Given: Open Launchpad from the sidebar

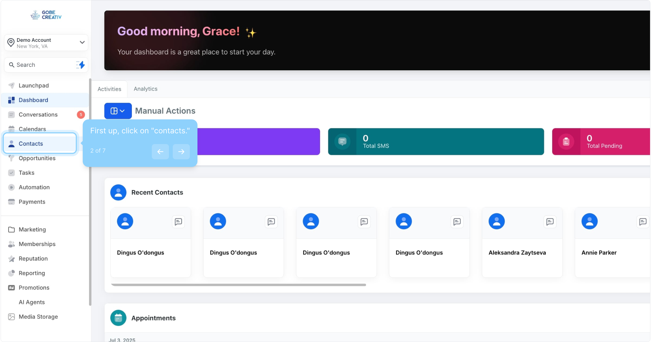Looking at the screenshot, I should [x=34, y=85].
